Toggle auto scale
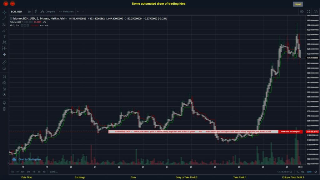Screen dimensions: 320x180 click(x=309, y=172)
